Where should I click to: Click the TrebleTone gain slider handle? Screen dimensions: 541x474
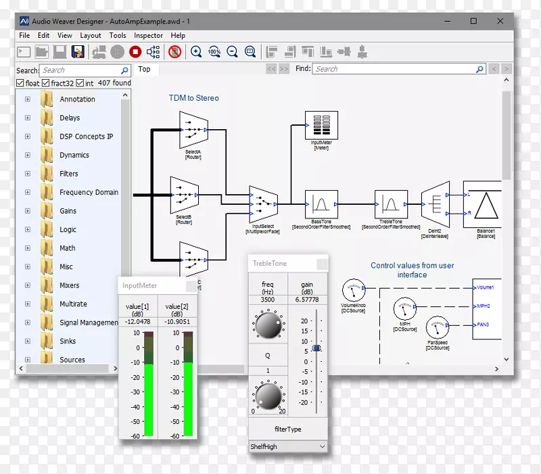(x=316, y=348)
